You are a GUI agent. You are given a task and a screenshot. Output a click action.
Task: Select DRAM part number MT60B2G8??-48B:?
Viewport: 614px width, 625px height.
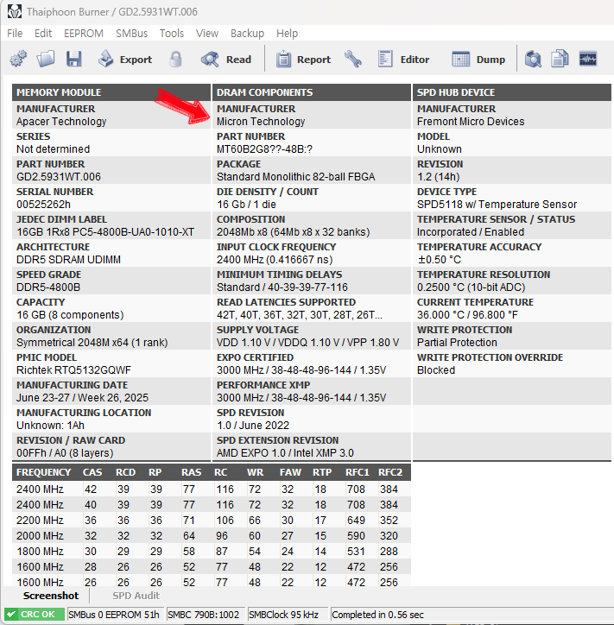(x=265, y=149)
